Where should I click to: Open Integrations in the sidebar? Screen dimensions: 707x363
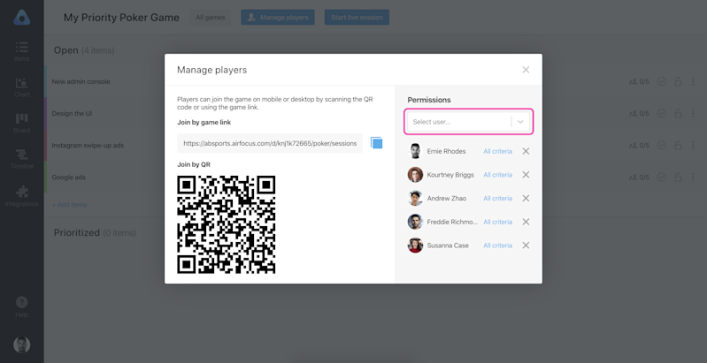pyautogui.click(x=21, y=196)
